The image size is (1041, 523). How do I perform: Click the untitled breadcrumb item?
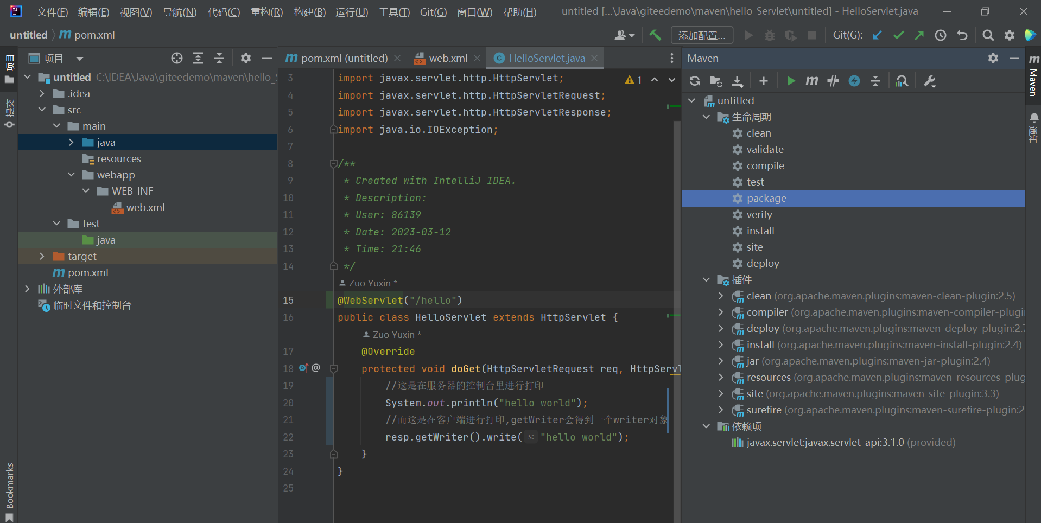(29, 35)
